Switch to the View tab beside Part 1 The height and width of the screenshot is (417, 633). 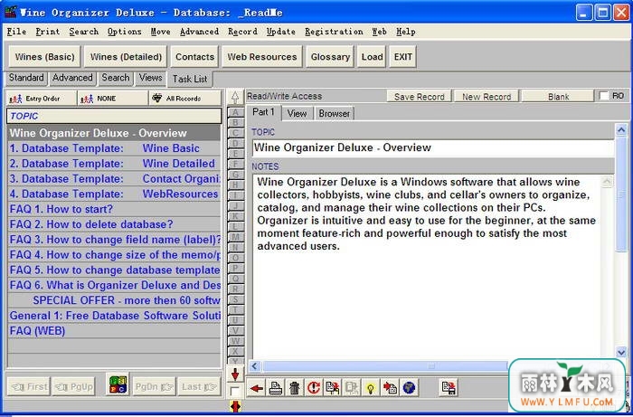point(298,113)
